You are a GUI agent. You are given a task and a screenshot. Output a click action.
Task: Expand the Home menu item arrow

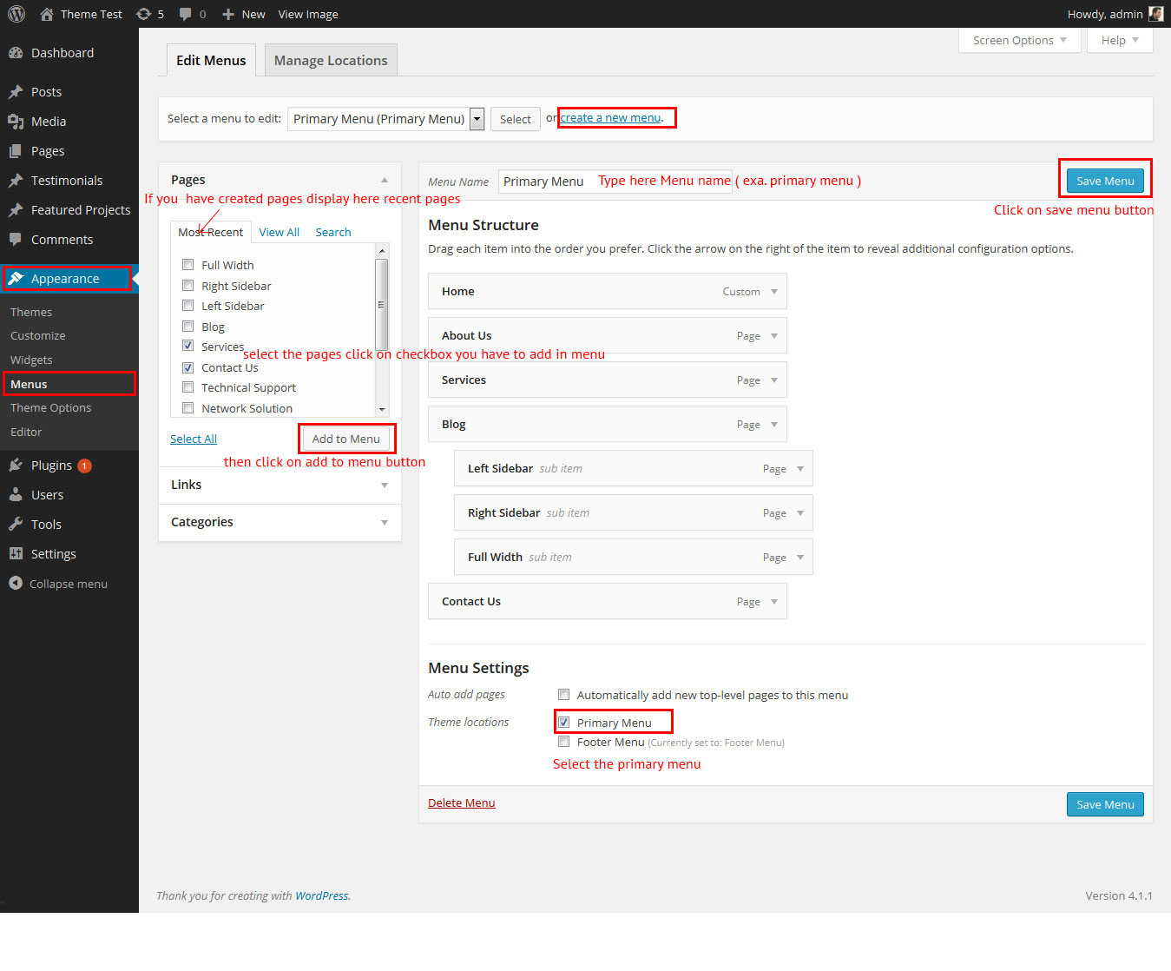click(774, 292)
